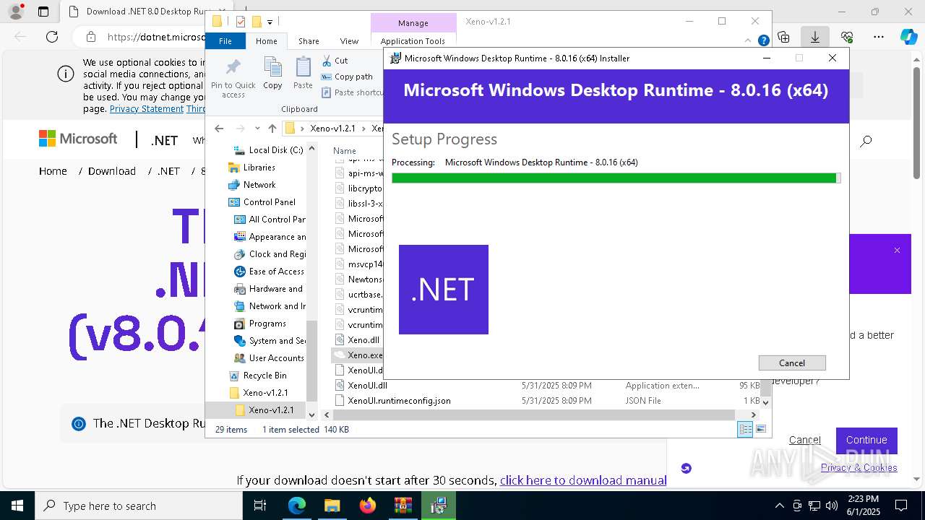Close the purple banner with X

897,251
